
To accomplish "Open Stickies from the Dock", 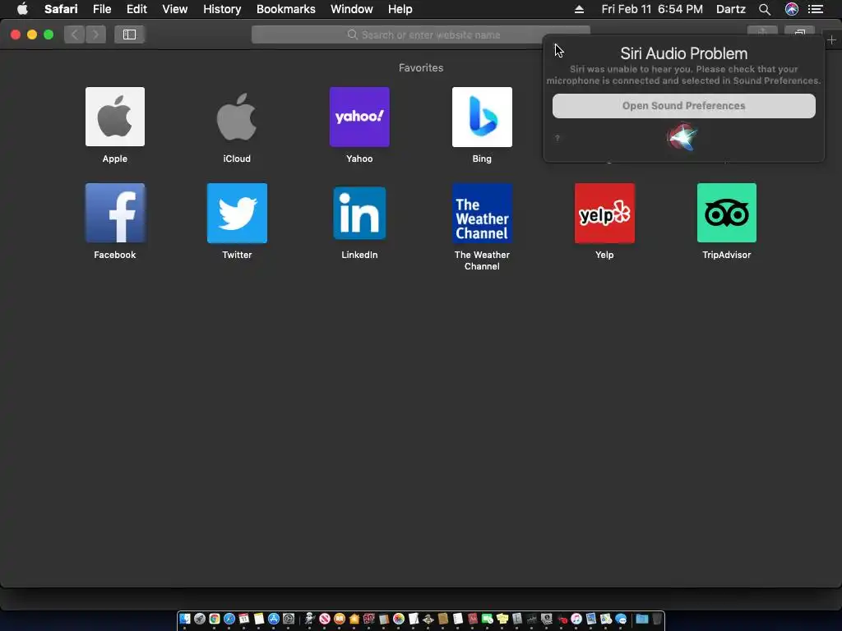I will (x=502, y=619).
